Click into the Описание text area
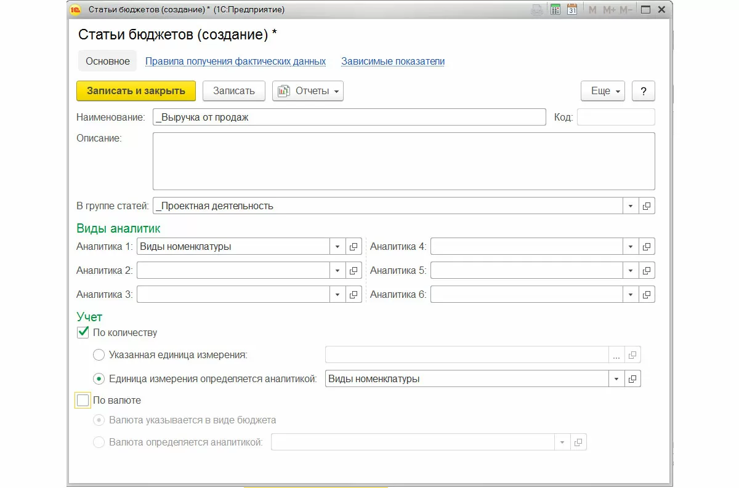 point(403,161)
